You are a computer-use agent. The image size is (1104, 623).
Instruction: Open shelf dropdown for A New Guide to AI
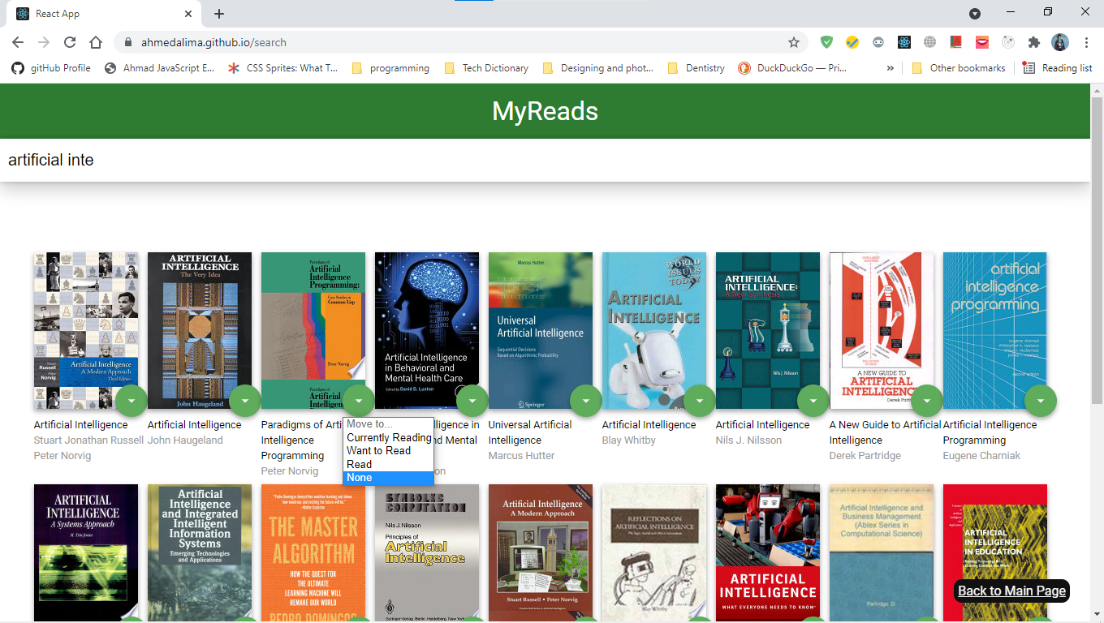[927, 401]
